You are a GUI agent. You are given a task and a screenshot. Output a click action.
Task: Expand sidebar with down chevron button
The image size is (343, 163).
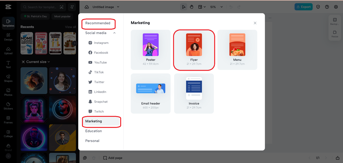point(8,156)
